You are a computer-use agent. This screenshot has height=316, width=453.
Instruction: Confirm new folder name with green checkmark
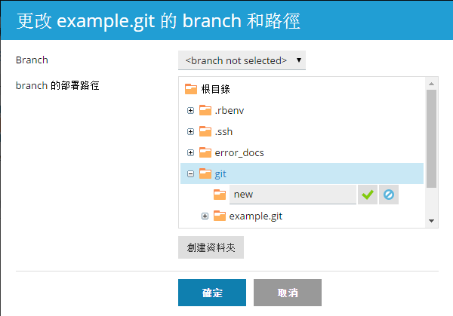[368, 195]
